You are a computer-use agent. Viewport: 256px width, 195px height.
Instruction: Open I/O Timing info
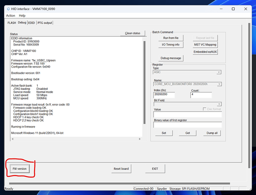tap(171, 45)
